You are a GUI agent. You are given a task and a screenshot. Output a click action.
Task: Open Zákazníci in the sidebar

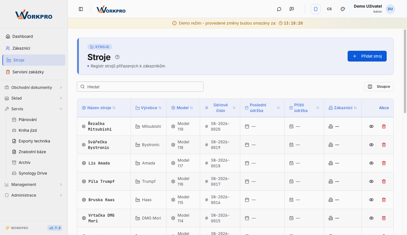click(x=34, y=48)
